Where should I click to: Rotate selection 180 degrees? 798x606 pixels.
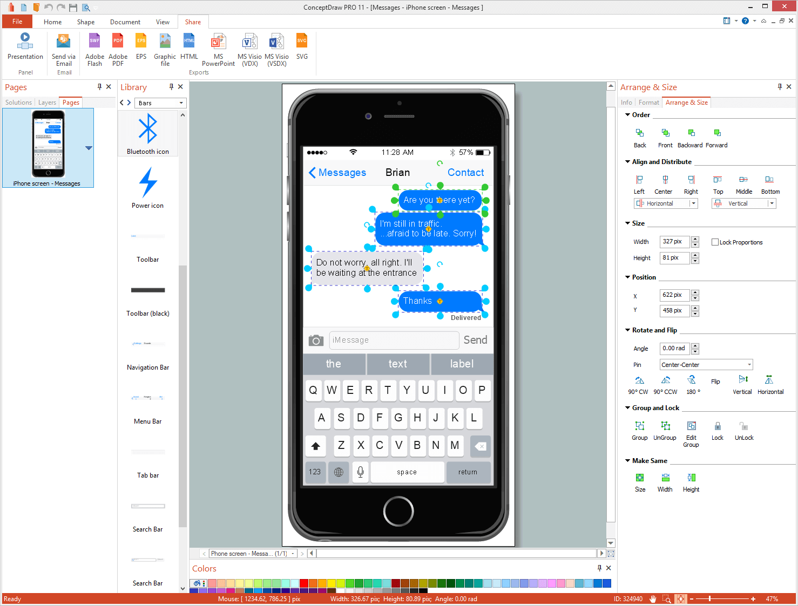pyautogui.click(x=693, y=385)
